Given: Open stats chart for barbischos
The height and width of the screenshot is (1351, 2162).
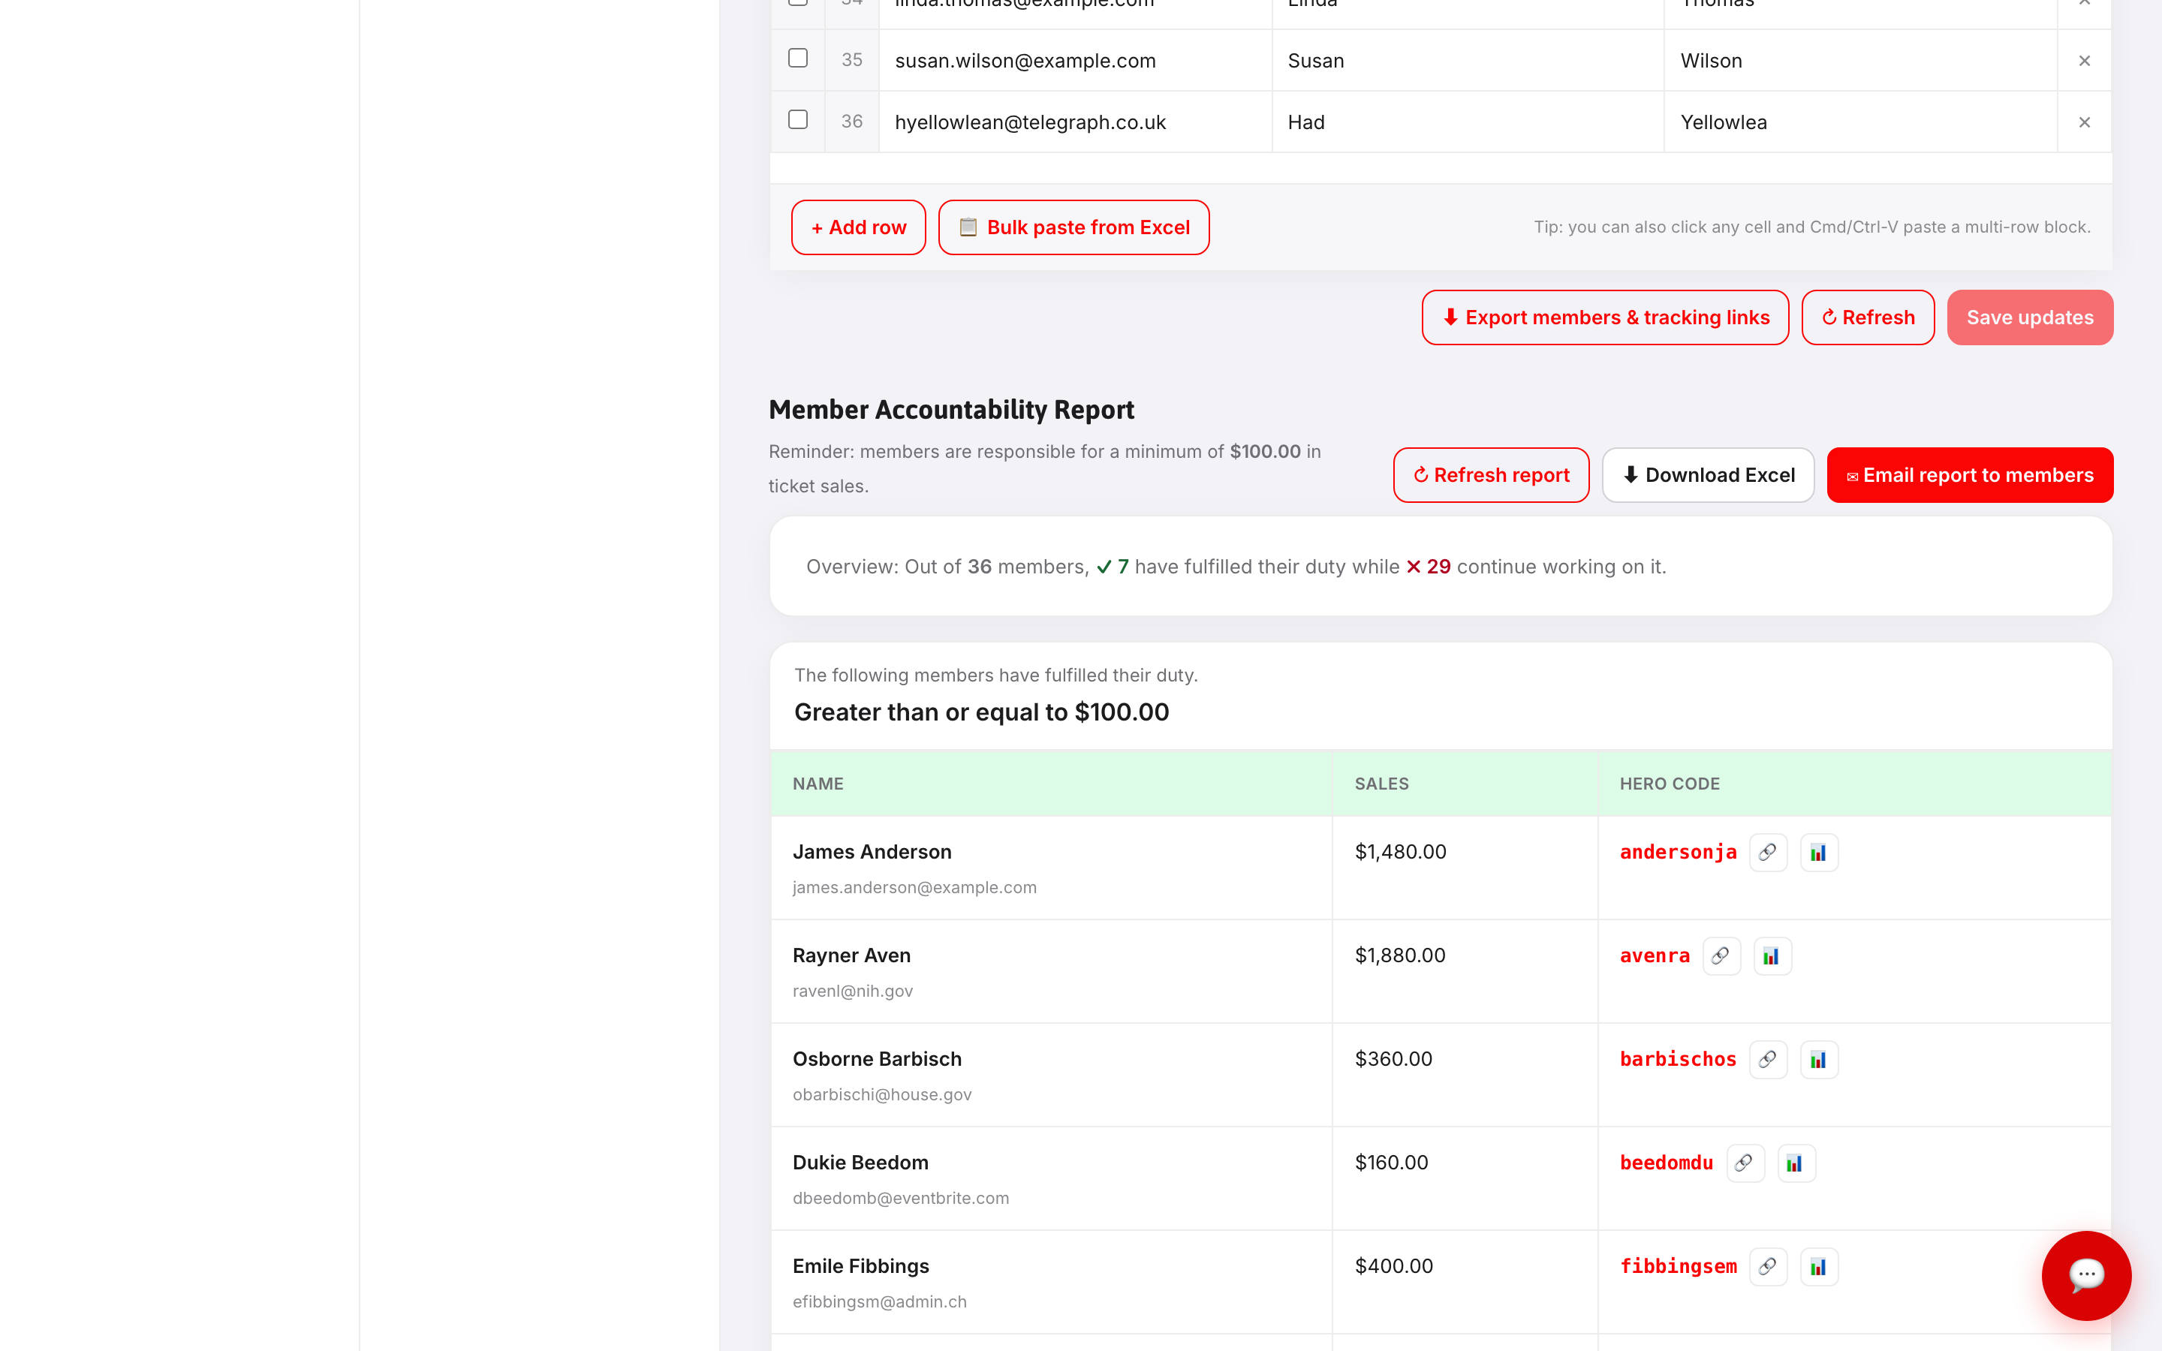Looking at the screenshot, I should click(x=1818, y=1060).
